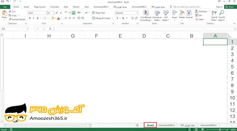This screenshot has height=131, width=237.
Task: Switch to the Formulas tab
Action: [54, 7]
